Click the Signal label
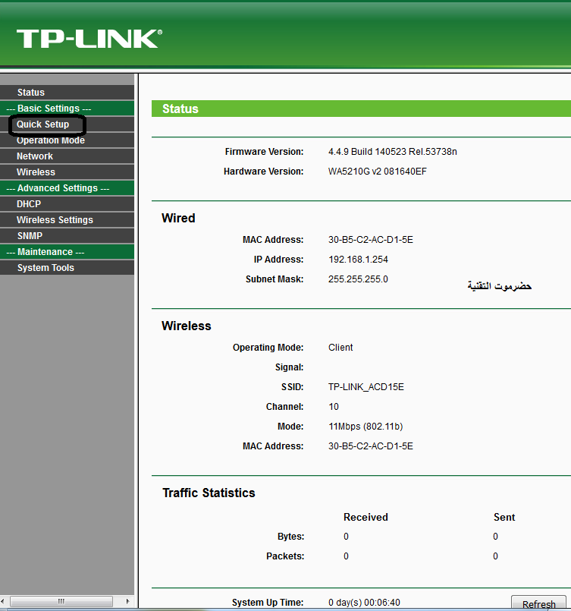This screenshot has width=571, height=611. pyautogui.click(x=289, y=367)
